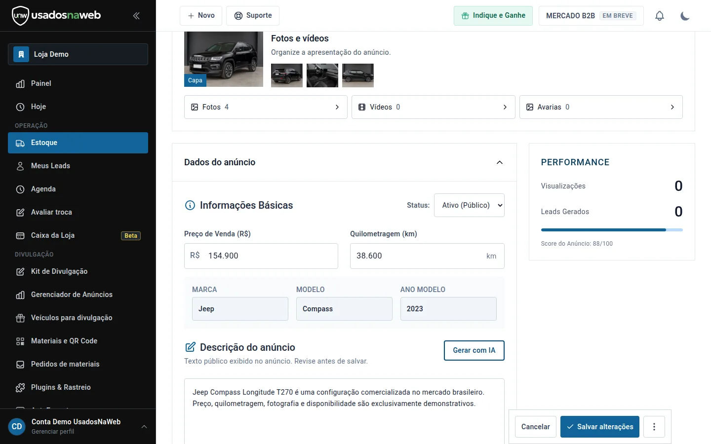
Task: Select the third small car thumbnail
Action: [x=358, y=75]
